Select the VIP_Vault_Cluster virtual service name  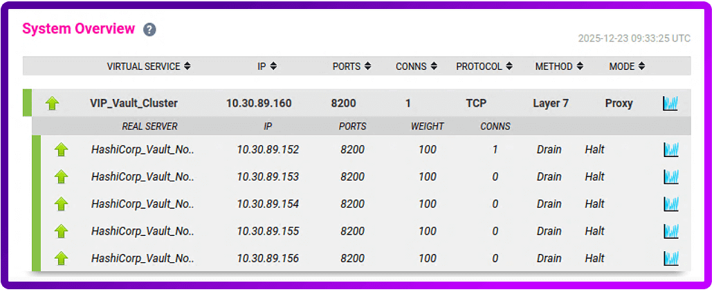(134, 104)
